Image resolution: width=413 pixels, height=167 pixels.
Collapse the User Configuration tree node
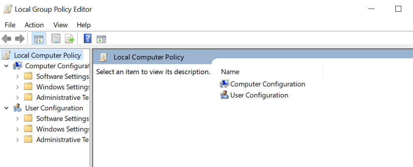click(7, 108)
